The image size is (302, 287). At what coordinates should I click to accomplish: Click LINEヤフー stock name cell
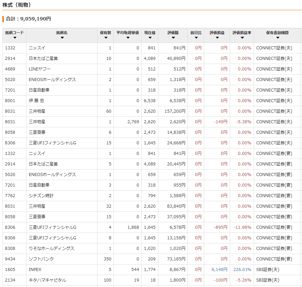point(62,69)
